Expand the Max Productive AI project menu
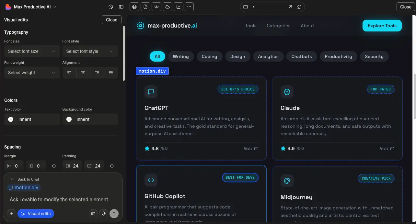 (31, 7)
